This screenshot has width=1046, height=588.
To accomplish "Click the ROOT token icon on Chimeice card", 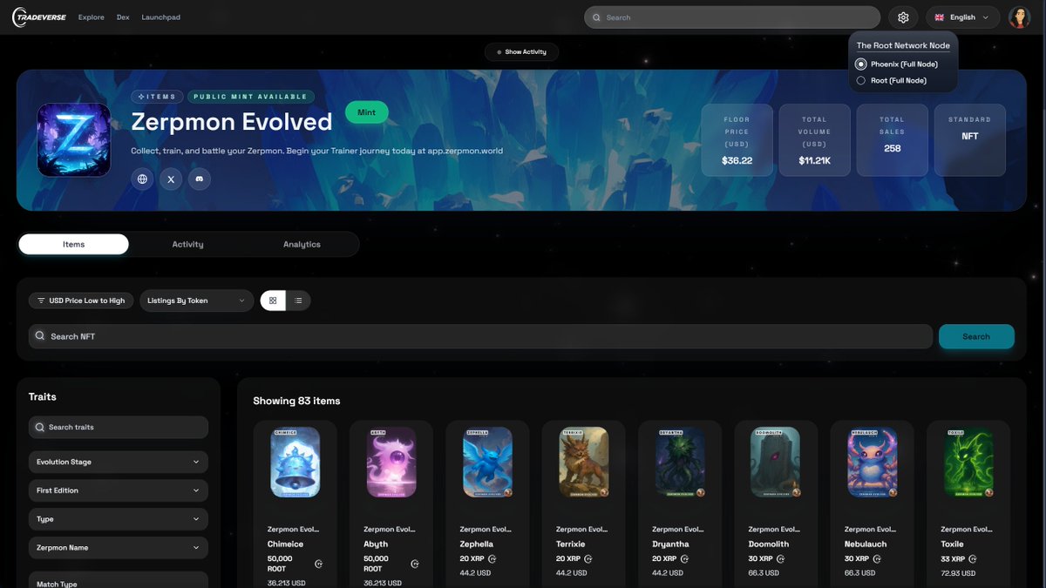I will click(318, 564).
